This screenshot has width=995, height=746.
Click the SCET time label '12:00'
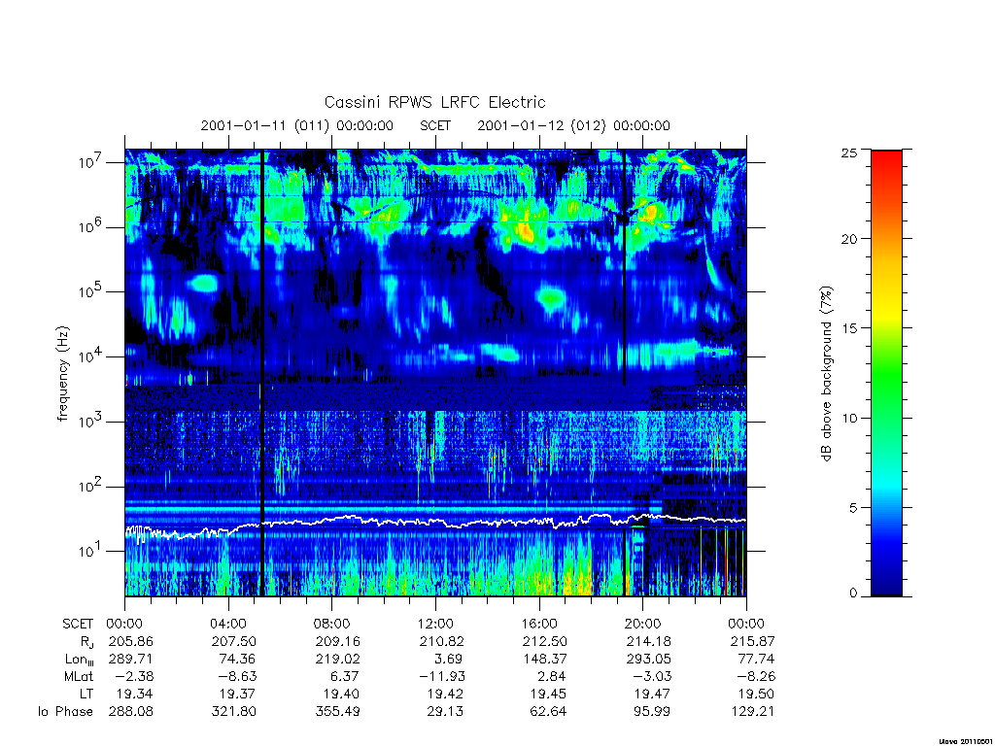[x=435, y=625]
